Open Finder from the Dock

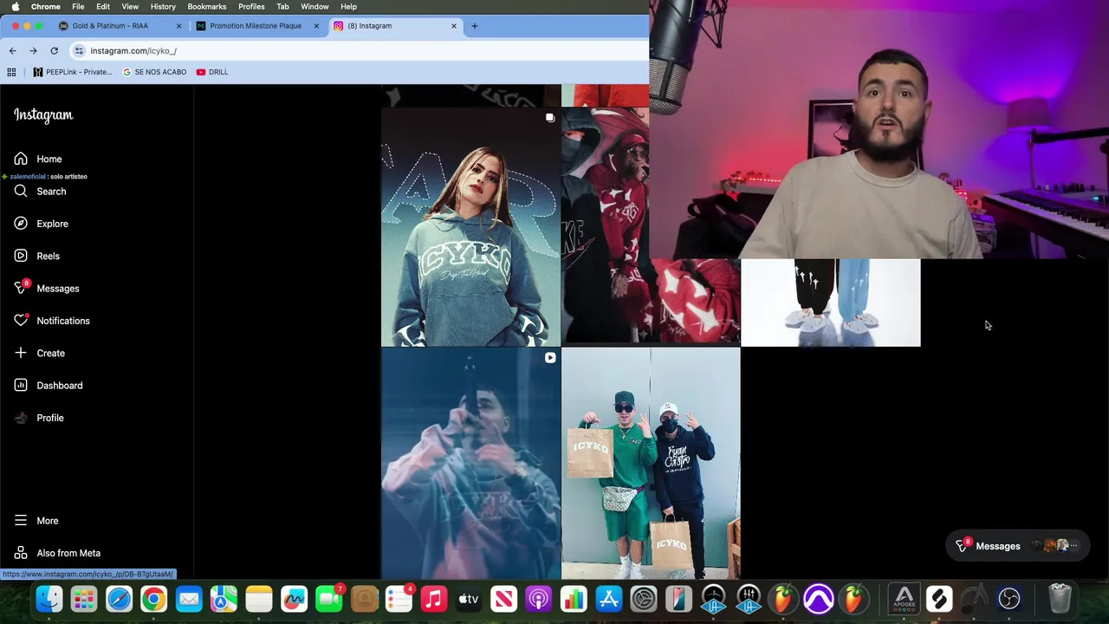(49, 599)
